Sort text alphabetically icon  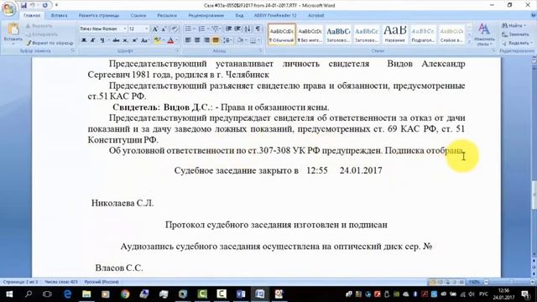(x=248, y=29)
